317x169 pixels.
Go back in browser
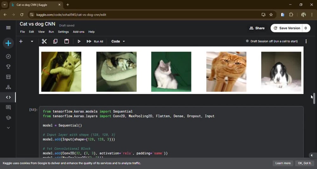click(5, 15)
